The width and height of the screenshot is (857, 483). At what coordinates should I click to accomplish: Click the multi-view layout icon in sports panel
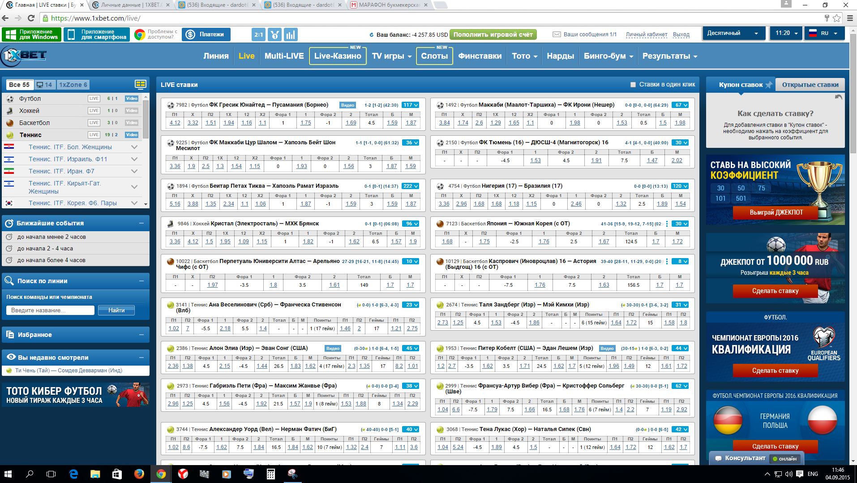[x=141, y=84]
